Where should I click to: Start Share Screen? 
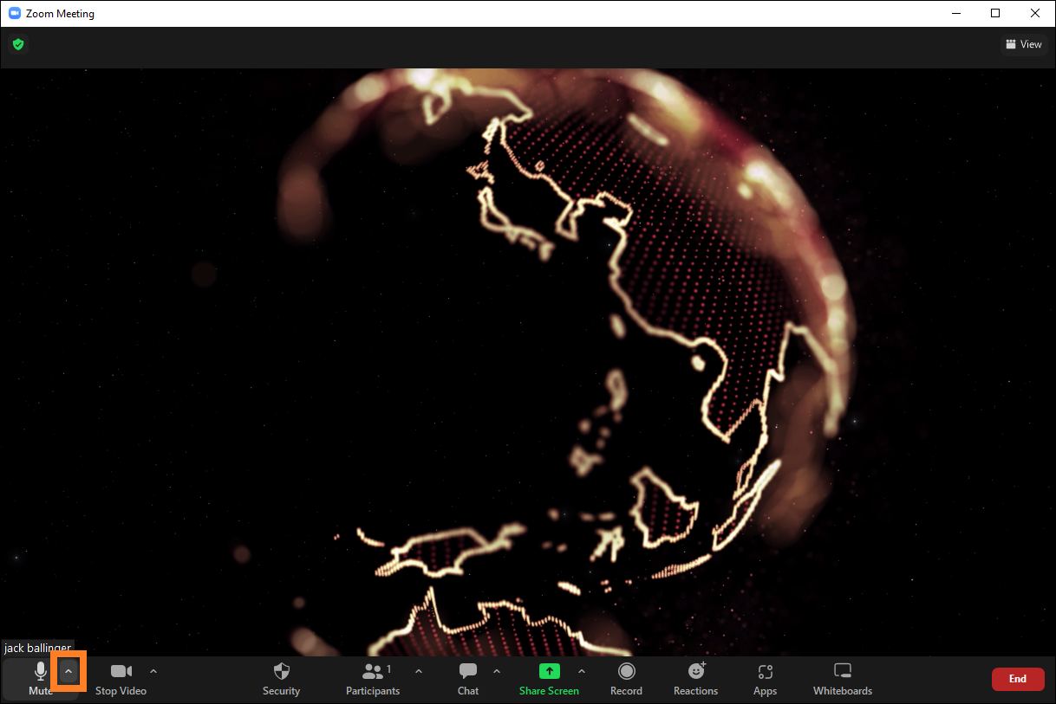click(x=549, y=679)
